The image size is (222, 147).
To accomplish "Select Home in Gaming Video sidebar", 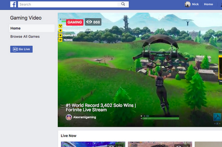I will [32, 28].
